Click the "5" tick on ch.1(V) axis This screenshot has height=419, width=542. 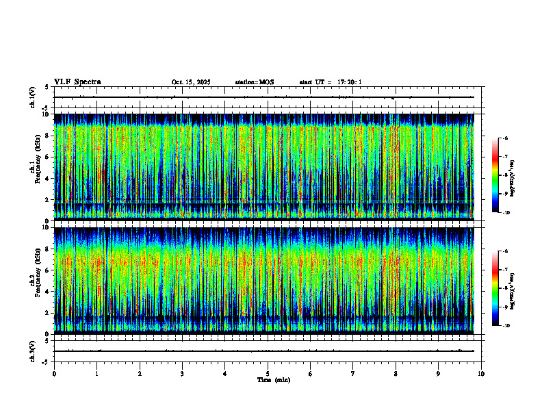[x=47, y=87]
